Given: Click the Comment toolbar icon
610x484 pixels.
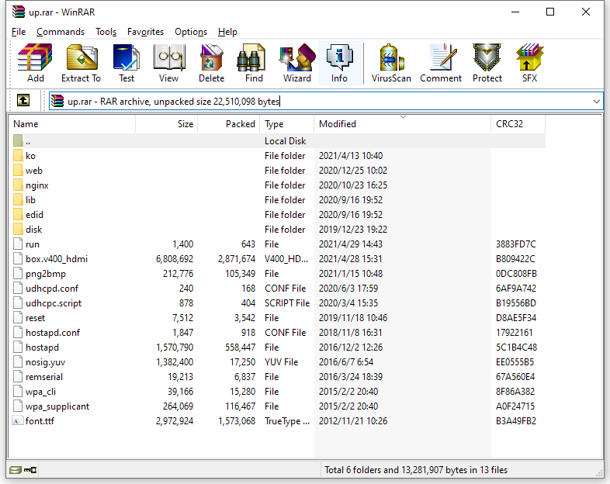Looking at the screenshot, I should (443, 57).
